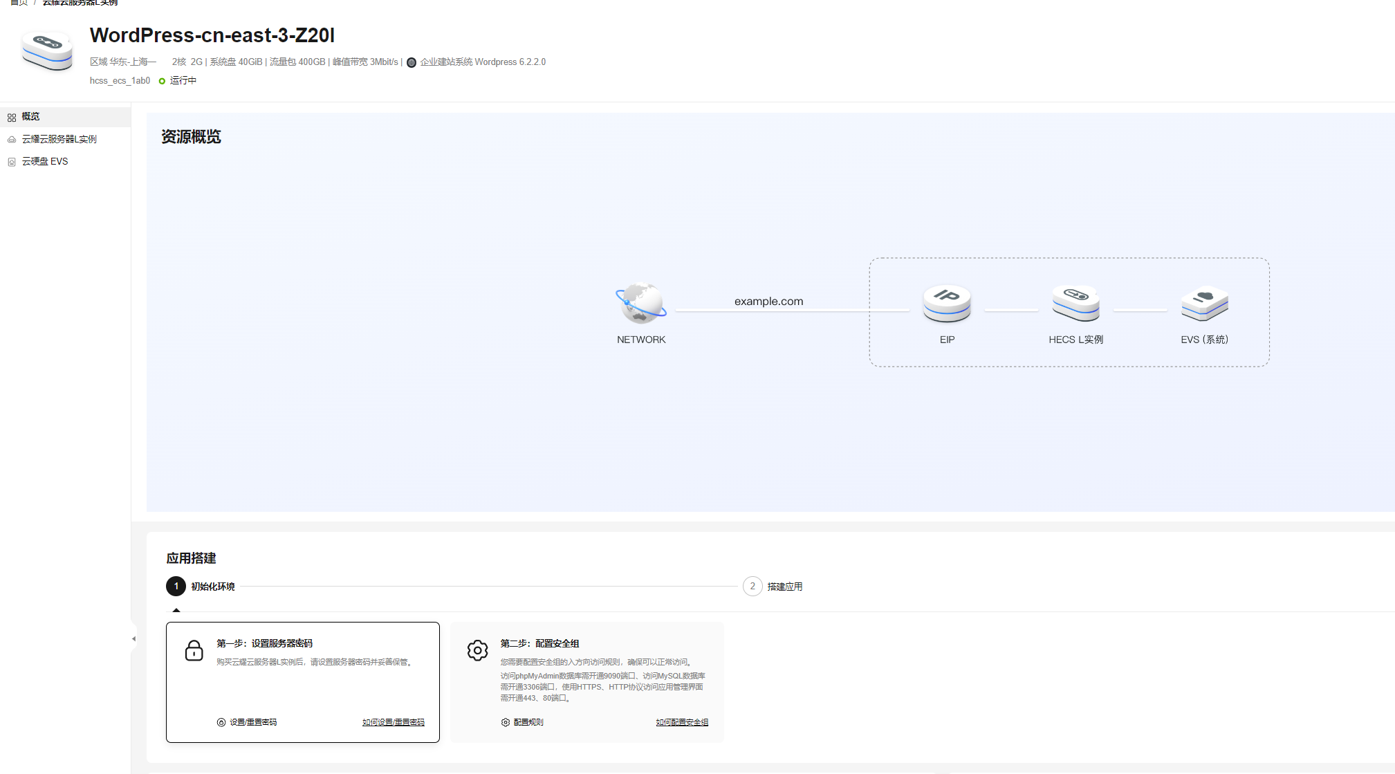The width and height of the screenshot is (1395, 774).
Task: Open 如何设置/重置密码 help link
Action: coord(393,722)
